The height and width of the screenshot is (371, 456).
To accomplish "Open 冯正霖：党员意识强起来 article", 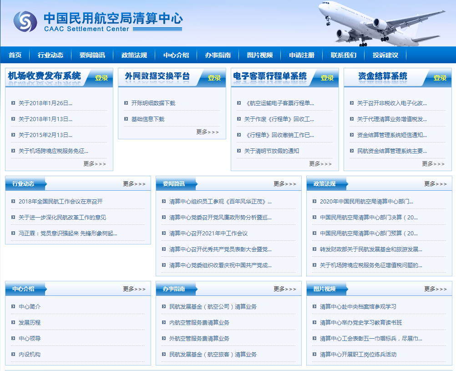I will [68, 234].
